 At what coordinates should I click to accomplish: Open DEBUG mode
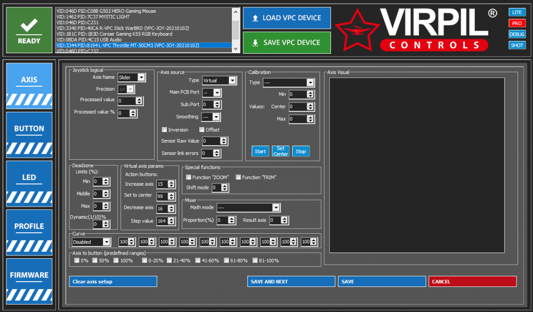click(x=516, y=35)
